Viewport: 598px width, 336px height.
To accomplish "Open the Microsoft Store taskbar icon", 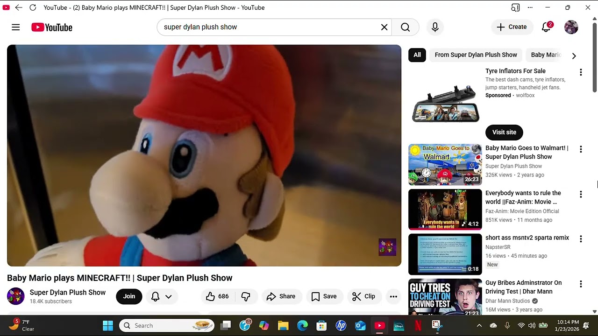I will [321, 326].
